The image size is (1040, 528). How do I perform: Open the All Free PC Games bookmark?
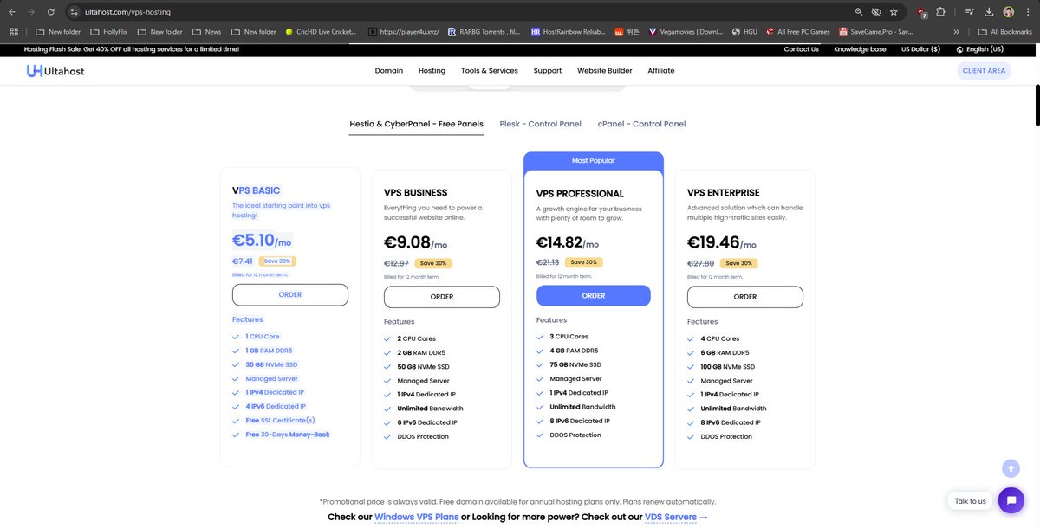pyautogui.click(x=798, y=31)
